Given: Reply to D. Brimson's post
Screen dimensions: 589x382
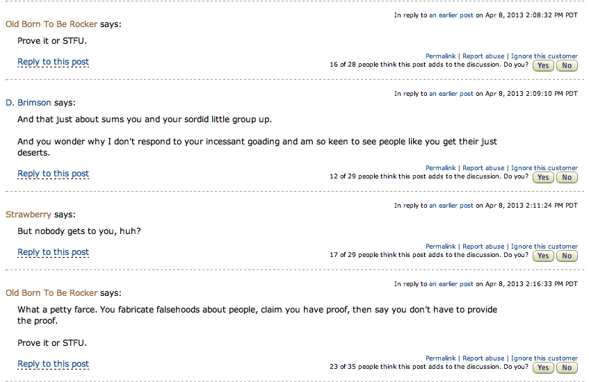Looking at the screenshot, I should (x=53, y=174).
